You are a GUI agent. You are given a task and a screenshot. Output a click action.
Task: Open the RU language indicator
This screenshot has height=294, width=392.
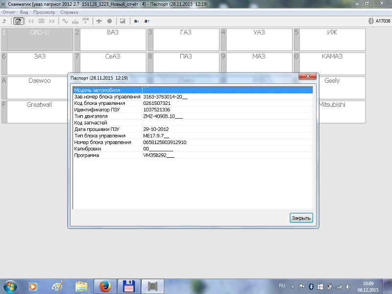coord(282,285)
